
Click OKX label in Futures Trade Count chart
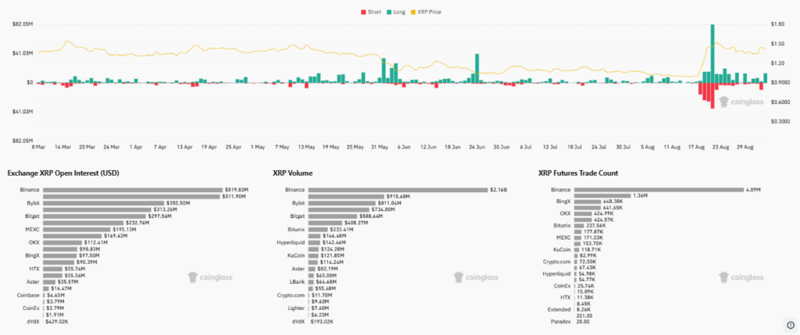pyautogui.click(x=566, y=213)
